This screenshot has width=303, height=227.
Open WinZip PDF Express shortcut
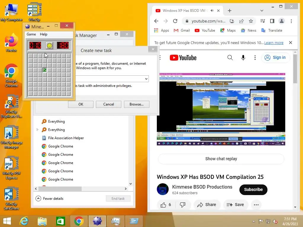click(x=12, y=168)
